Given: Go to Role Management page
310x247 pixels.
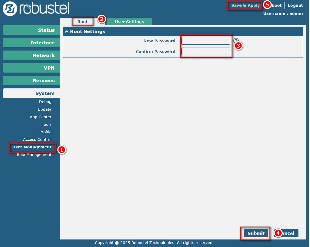Looking at the screenshot, I should point(34,155).
